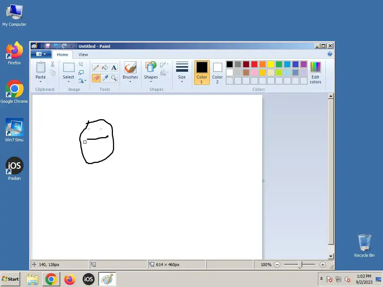Viewport: 383px width, 287px height.
Task: Expand the Paste dropdown arrow
Action: tap(40, 82)
